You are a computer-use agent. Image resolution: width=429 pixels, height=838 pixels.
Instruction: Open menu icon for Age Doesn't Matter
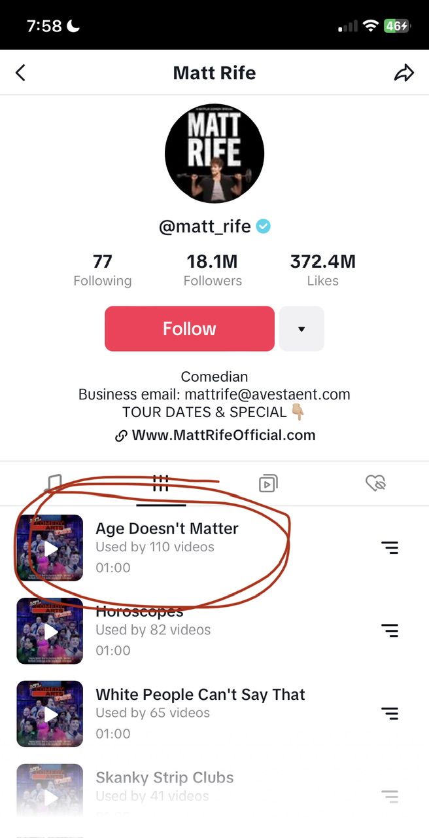click(390, 548)
